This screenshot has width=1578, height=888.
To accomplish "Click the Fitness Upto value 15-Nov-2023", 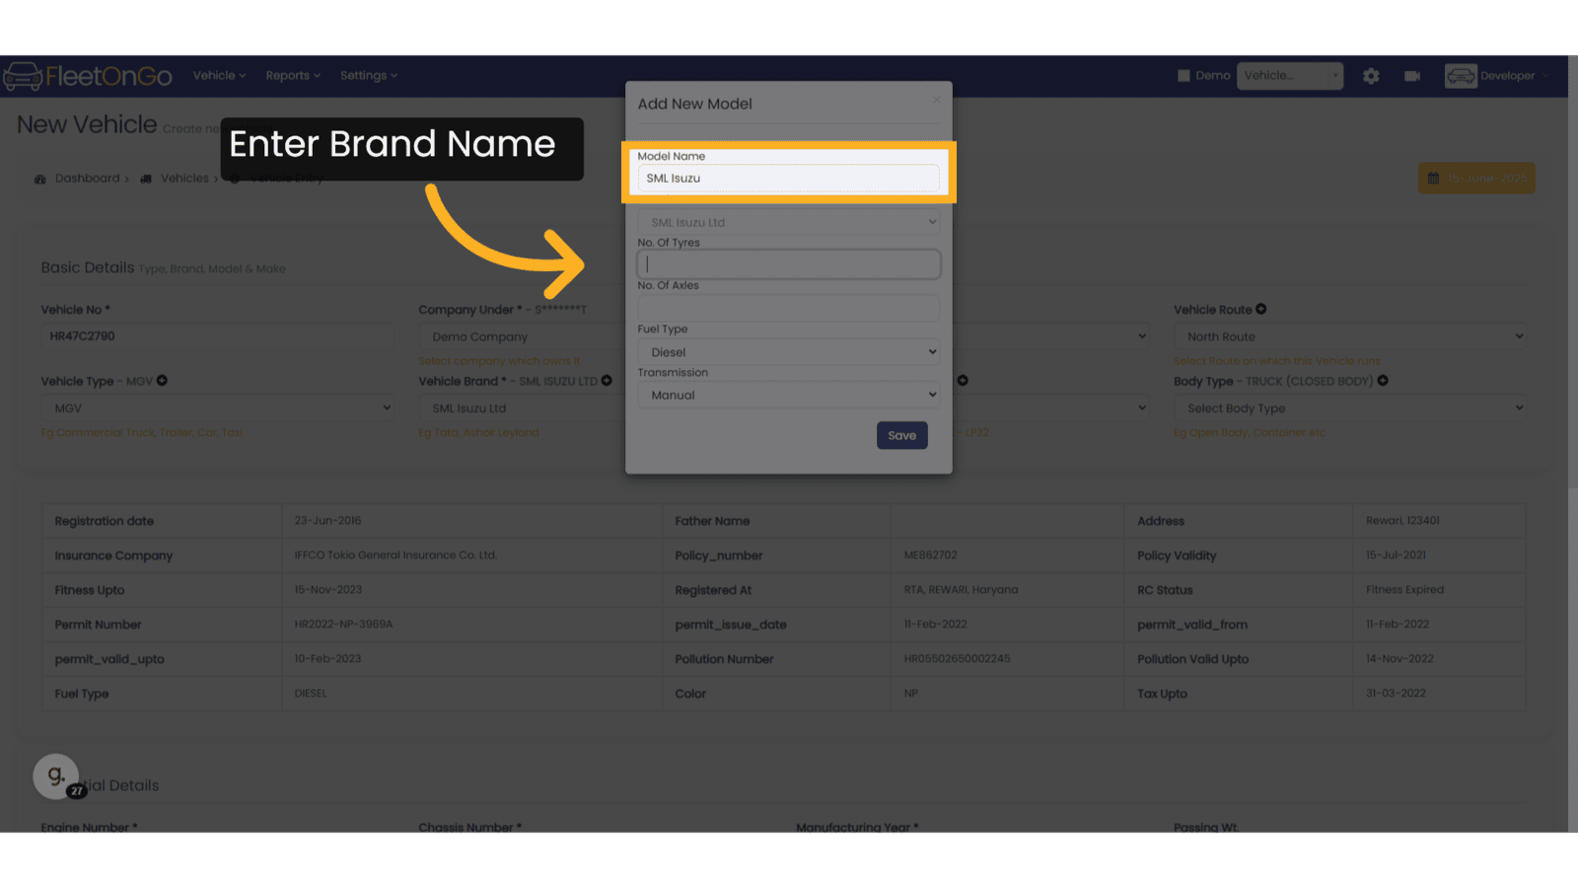I will click(328, 590).
